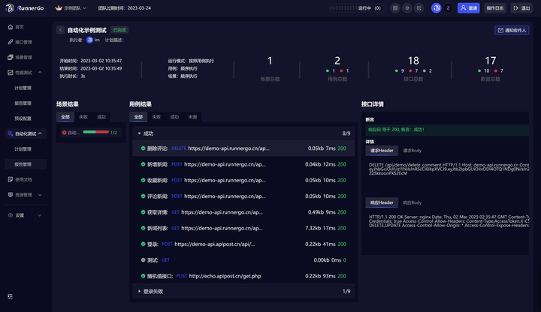Click green-red progress bar on 自动... scenario
Viewport: 541px width, 312px height.
96,132
